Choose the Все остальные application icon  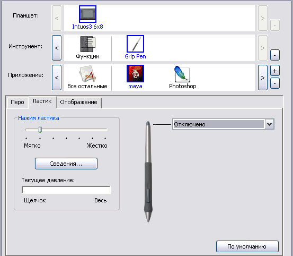click(87, 74)
